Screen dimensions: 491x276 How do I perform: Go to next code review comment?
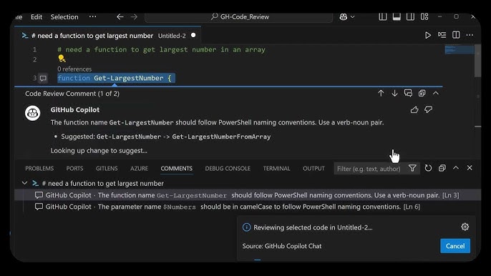click(394, 93)
